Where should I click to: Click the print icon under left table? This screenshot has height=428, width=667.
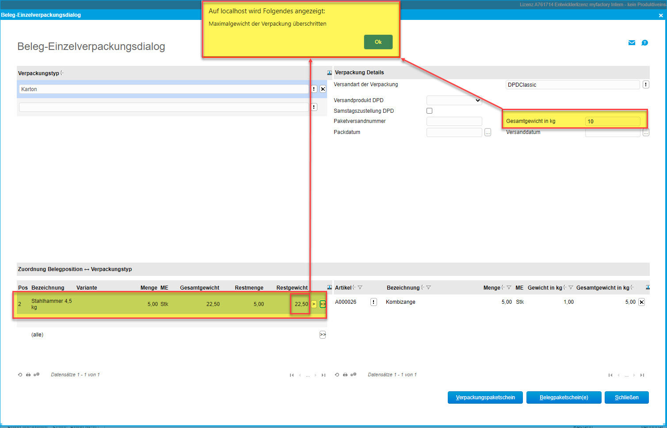[28, 374]
